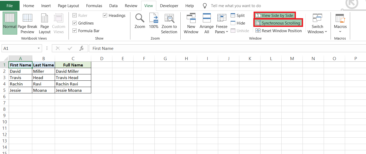Click the Tell me search box
The image size is (366, 154).
coord(236,6)
